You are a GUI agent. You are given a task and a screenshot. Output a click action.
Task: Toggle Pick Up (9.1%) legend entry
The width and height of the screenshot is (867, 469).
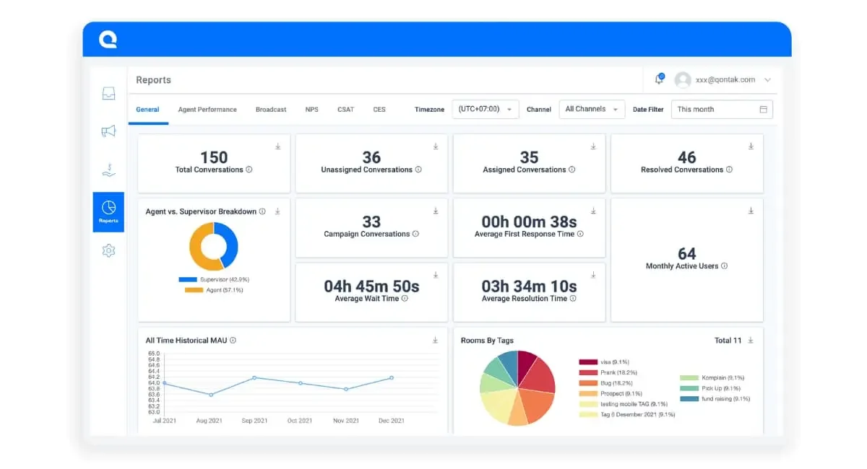click(x=711, y=388)
